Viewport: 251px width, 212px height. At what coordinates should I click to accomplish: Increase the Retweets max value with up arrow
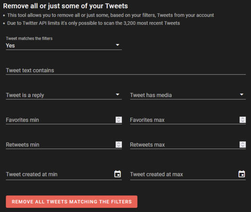pyautogui.click(x=243, y=143)
